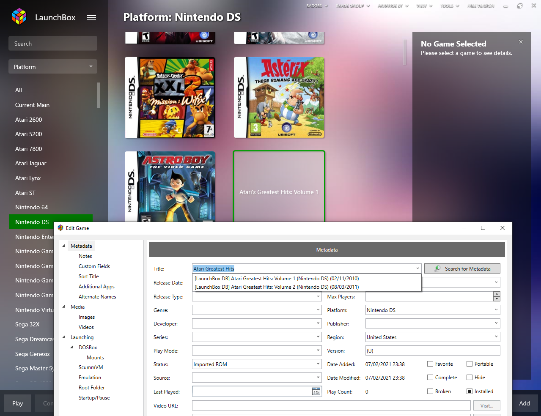The width and height of the screenshot is (541, 416).
Task: Collapse the Metadata tree node arrow
Action: tap(64, 246)
